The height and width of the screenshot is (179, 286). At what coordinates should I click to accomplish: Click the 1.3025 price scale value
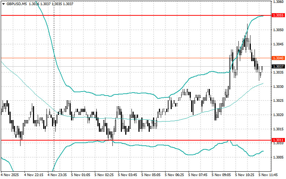278,101
